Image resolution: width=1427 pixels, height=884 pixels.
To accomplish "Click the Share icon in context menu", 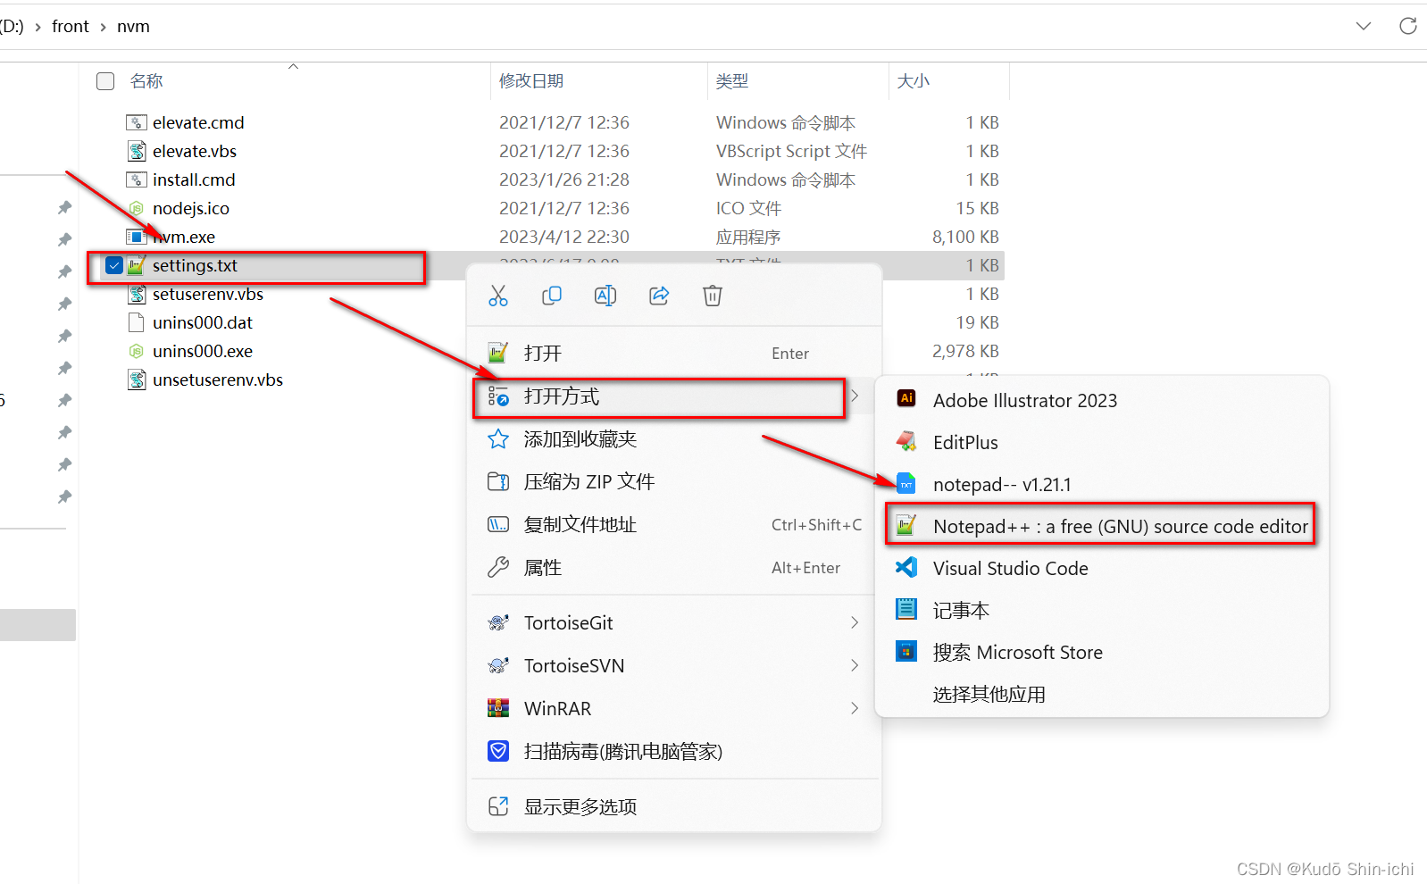I will pos(659,296).
